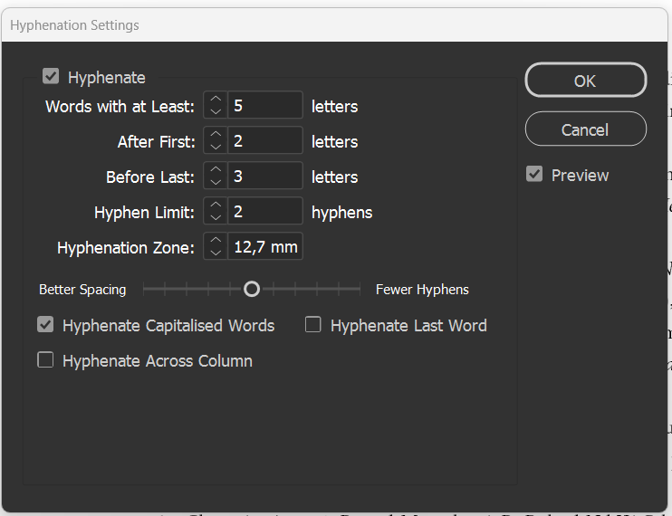This screenshot has width=672, height=516.
Task: Click up arrow for Words with at Least
Action: (216, 100)
